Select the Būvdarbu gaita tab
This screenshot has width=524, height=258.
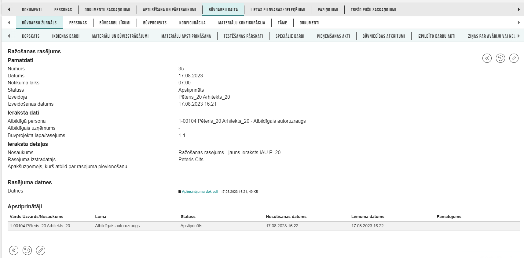[223, 10]
